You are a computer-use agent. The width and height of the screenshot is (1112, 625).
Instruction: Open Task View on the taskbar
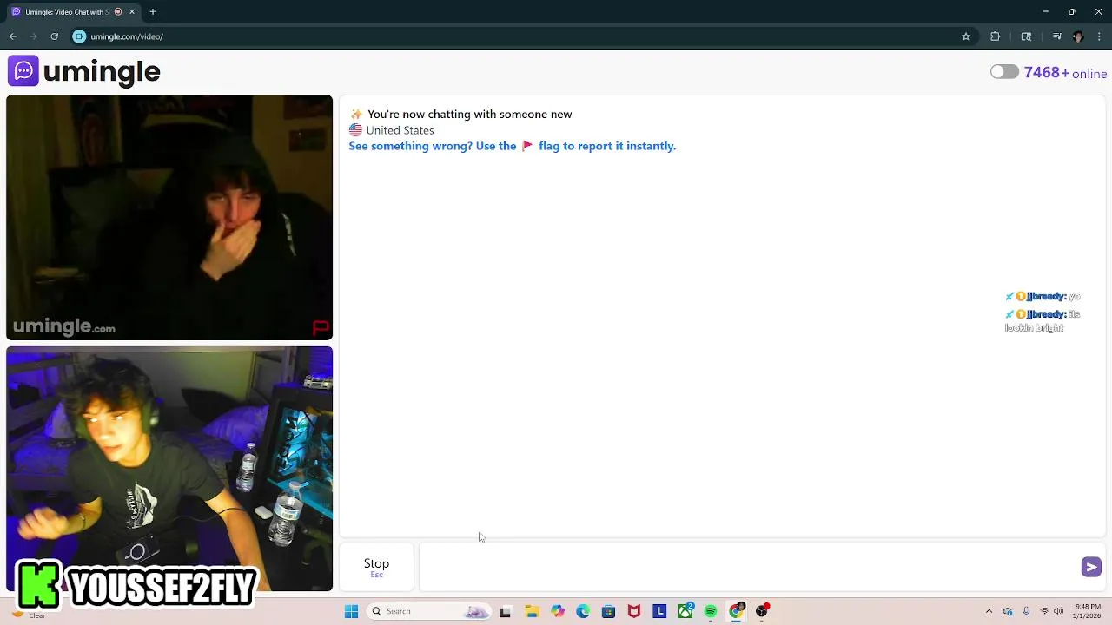click(x=506, y=611)
